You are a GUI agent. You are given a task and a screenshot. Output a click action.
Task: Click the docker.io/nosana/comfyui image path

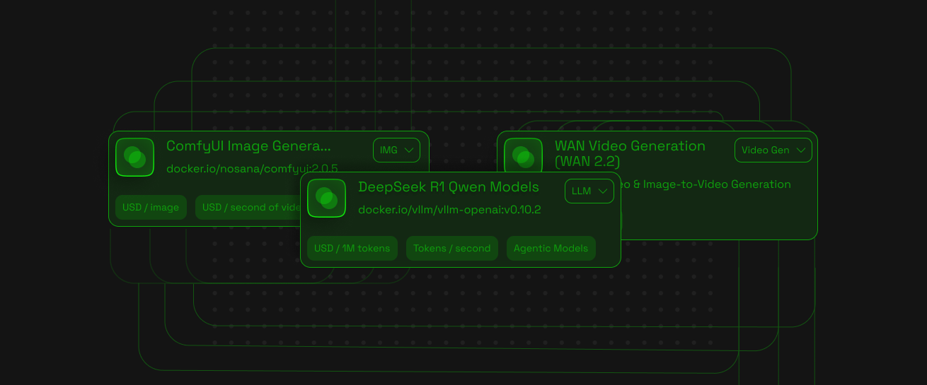pyautogui.click(x=251, y=169)
